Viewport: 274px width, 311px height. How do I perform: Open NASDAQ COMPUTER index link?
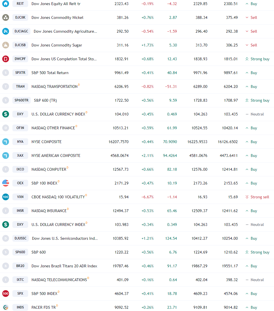(x=49, y=169)
